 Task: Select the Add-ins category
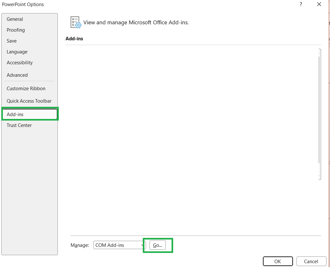pyautogui.click(x=30, y=114)
